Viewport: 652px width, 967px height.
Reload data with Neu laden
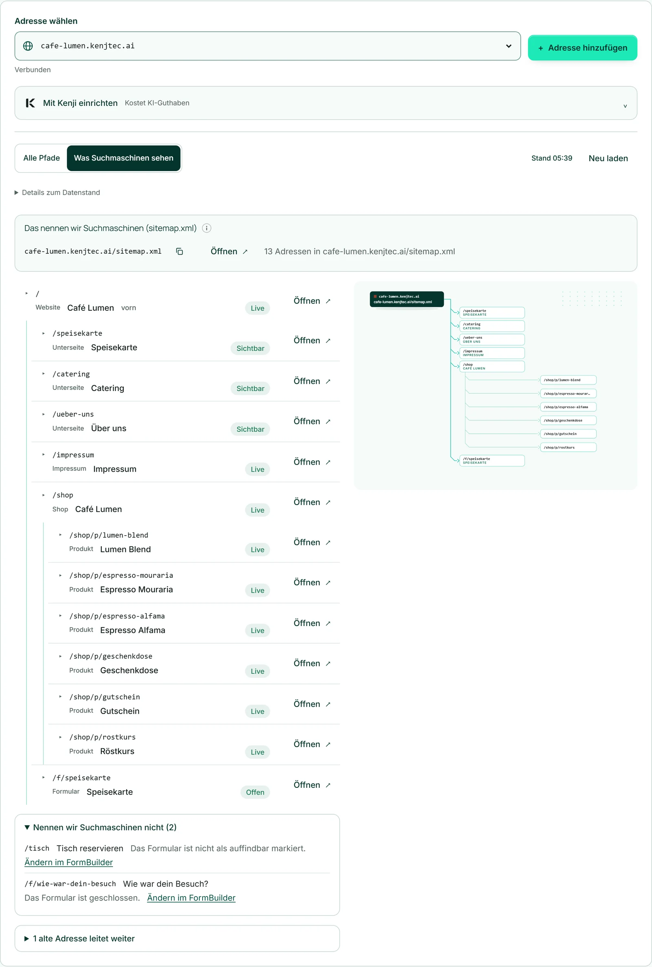(608, 158)
